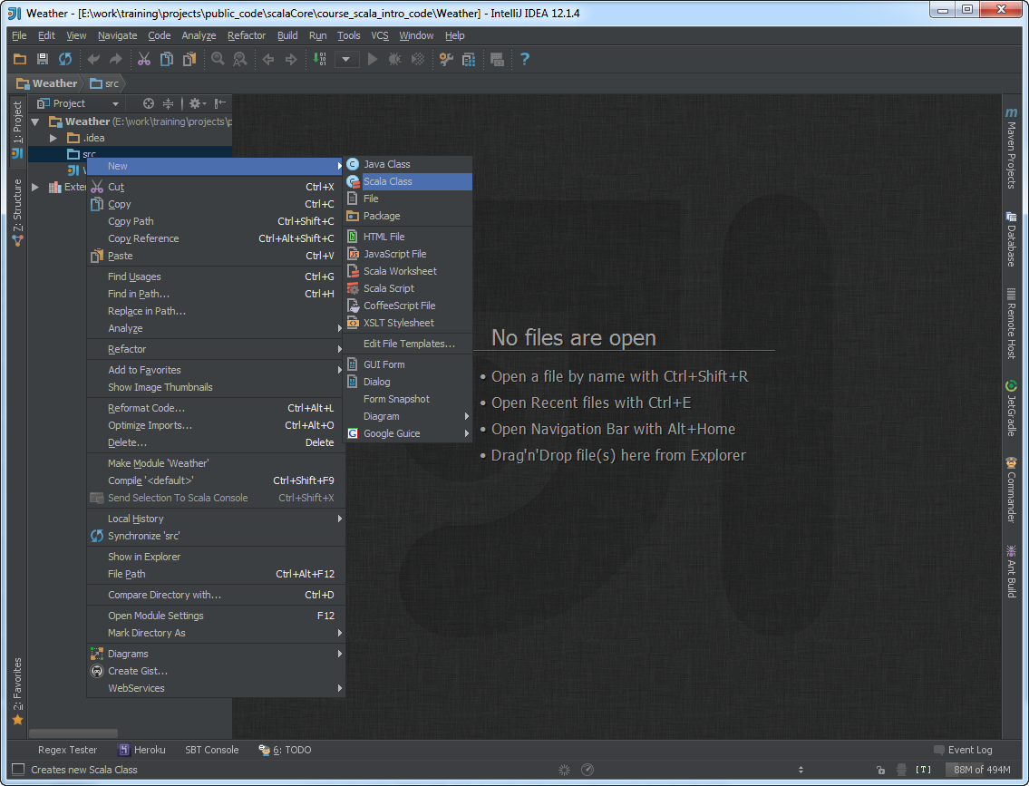Click the Debug bug toolbar icon
Viewport: 1029px width, 786px height.
395,59
